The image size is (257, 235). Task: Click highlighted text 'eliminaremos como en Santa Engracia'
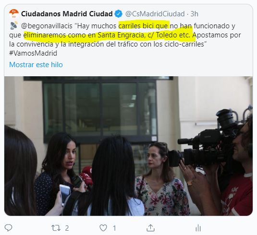pyautogui.click(x=85, y=35)
